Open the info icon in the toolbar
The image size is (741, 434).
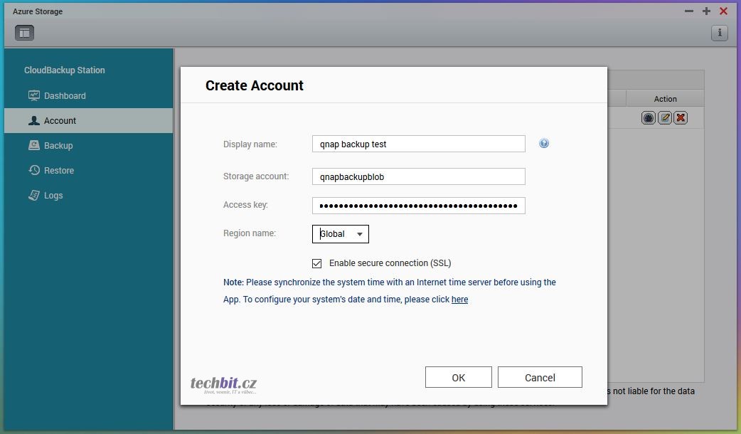pos(719,33)
